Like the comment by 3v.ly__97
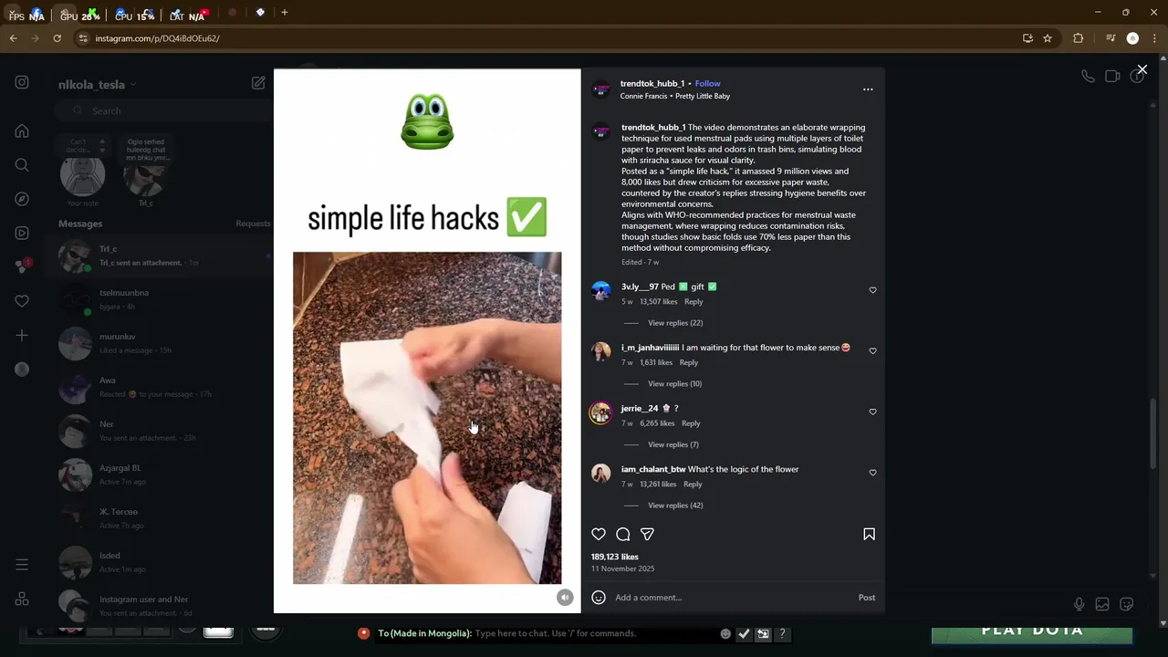This screenshot has height=657, width=1168. click(872, 290)
